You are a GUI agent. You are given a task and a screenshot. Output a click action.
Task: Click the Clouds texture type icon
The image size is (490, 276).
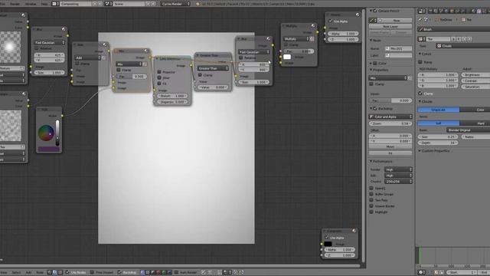tap(439, 46)
